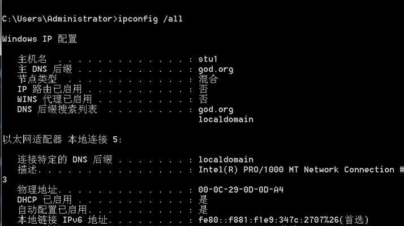Click the ipconfig /all command text
The width and height of the screenshot is (404, 226).
coord(150,19)
